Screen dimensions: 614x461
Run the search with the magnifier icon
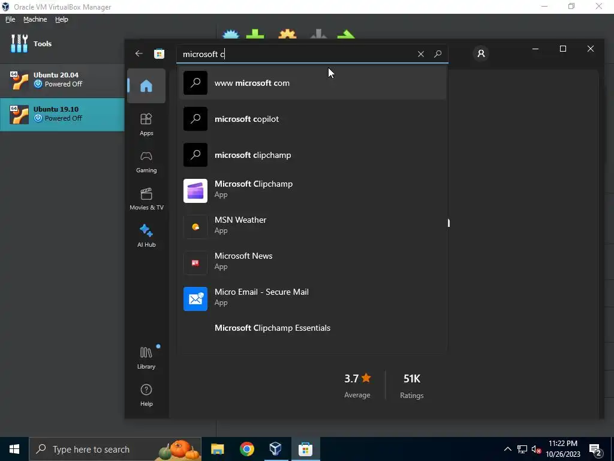[x=438, y=54]
